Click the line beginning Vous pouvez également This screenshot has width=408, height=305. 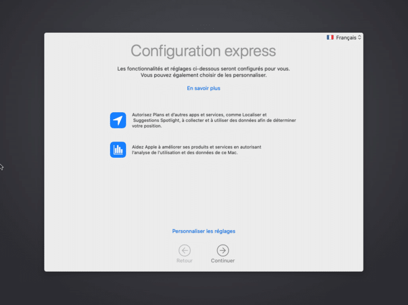coord(203,75)
